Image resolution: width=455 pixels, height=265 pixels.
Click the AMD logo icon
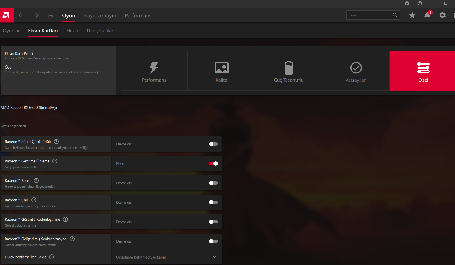tap(6, 15)
